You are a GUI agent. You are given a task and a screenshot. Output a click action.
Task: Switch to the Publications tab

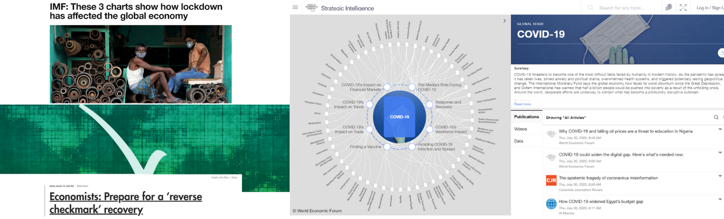tap(526, 117)
